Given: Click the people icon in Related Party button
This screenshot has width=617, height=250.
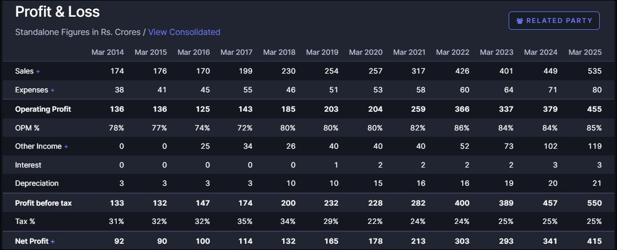Looking at the screenshot, I should tap(520, 21).
